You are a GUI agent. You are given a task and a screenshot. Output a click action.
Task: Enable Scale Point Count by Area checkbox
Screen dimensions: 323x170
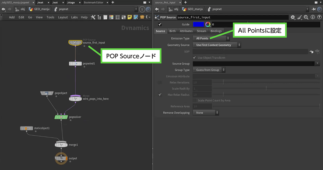[x=195, y=100]
